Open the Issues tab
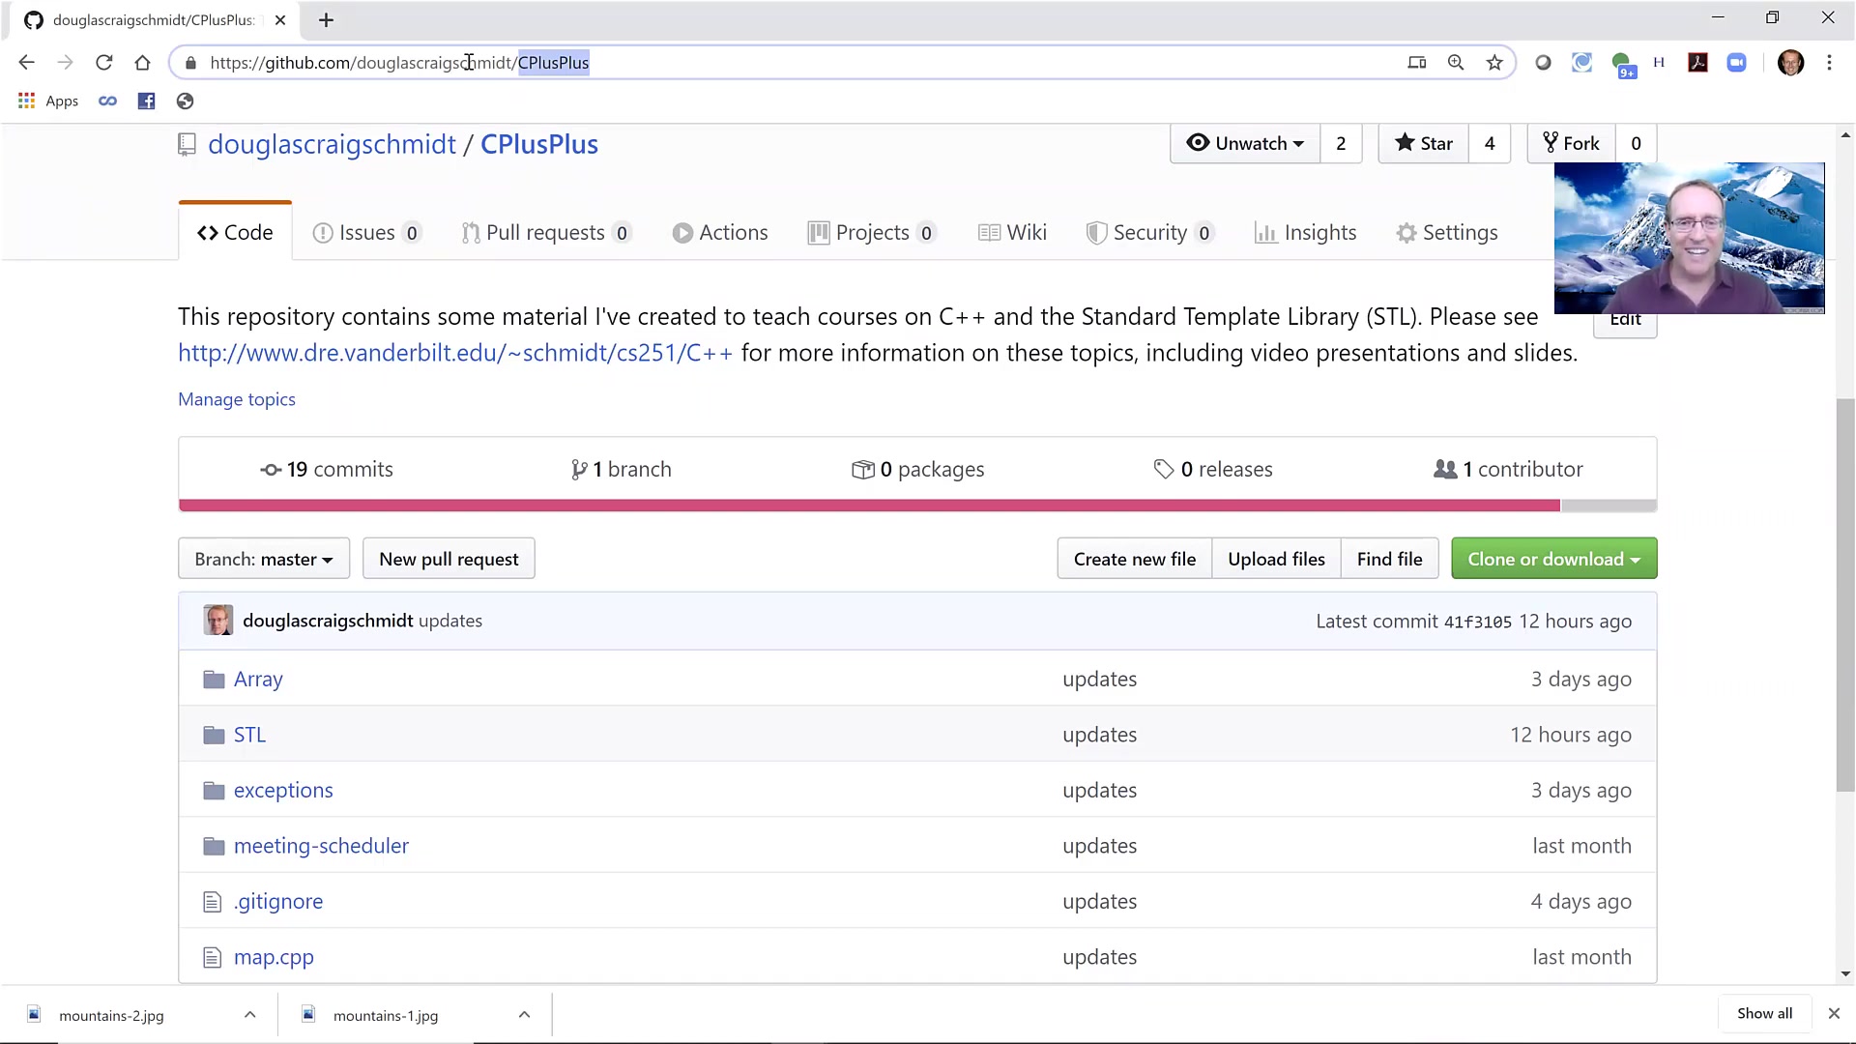 pyautogui.click(x=366, y=233)
